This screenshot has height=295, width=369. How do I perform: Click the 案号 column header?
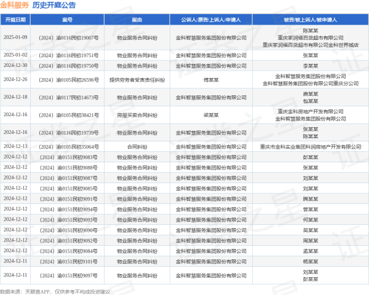tap(67, 20)
